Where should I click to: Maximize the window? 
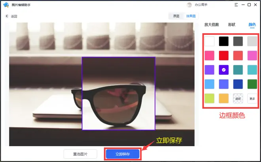tap(249, 5)
